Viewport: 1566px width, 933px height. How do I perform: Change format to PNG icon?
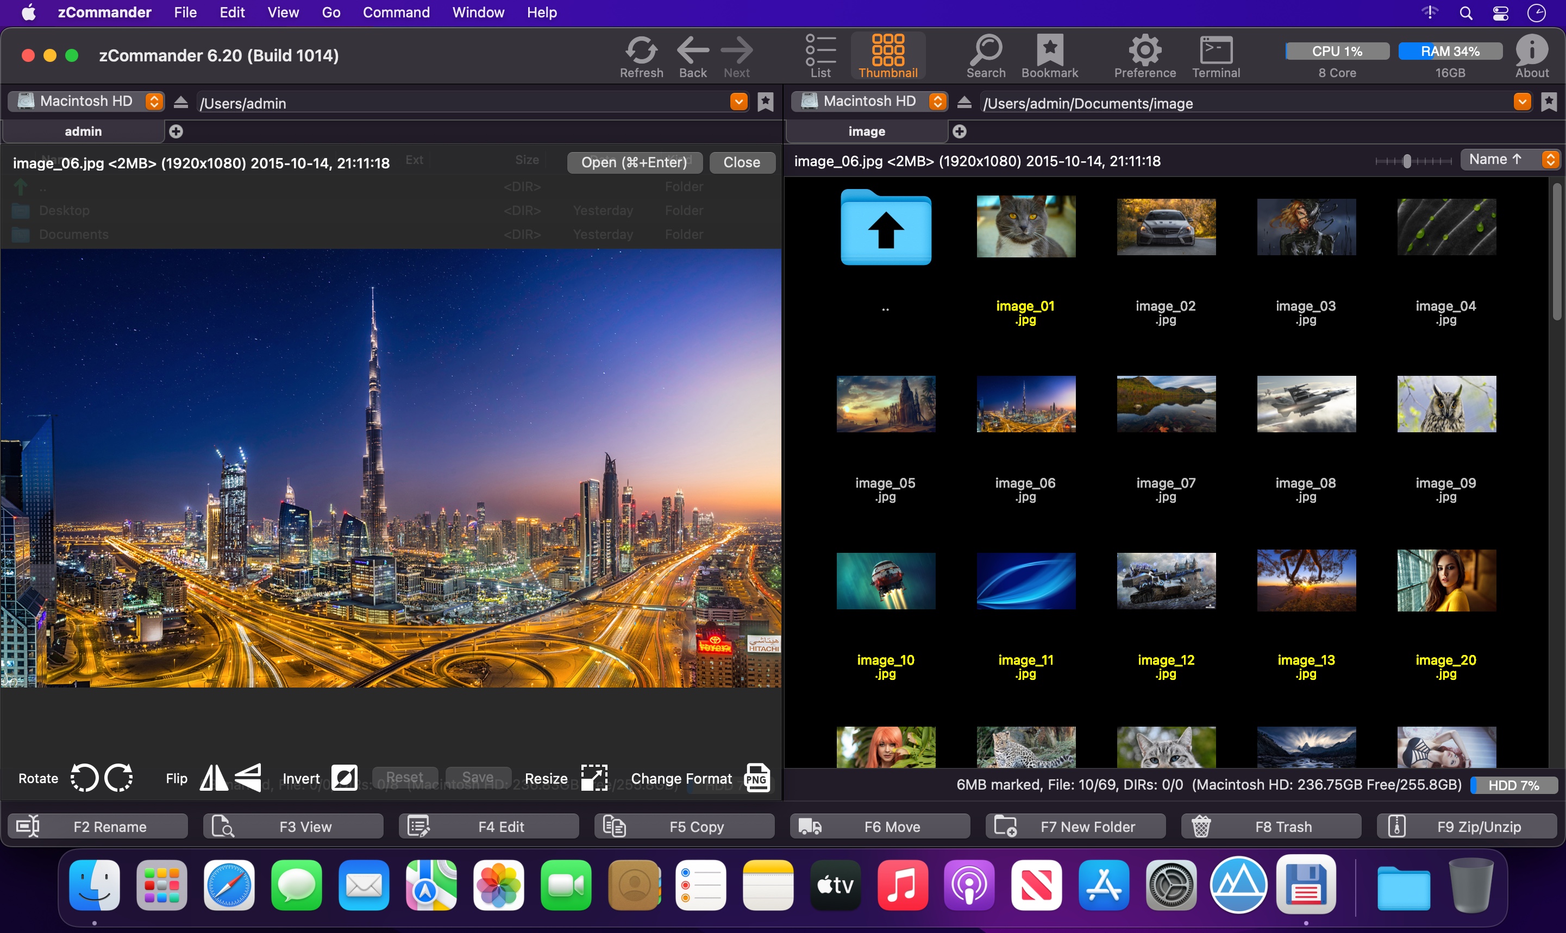pos(756,778)
